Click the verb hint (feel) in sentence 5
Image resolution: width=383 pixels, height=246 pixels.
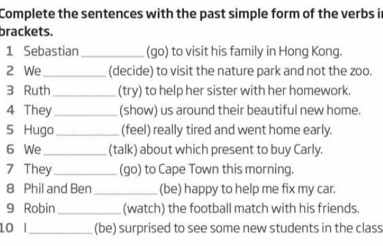136,129
